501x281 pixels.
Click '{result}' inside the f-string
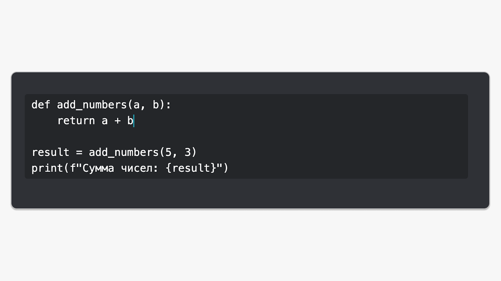click(x=191, y=168)
